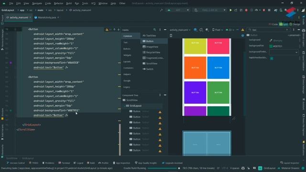The image size is (306, 172).
Task: Click the pan device icon under design toolbar
Action: 171,35
